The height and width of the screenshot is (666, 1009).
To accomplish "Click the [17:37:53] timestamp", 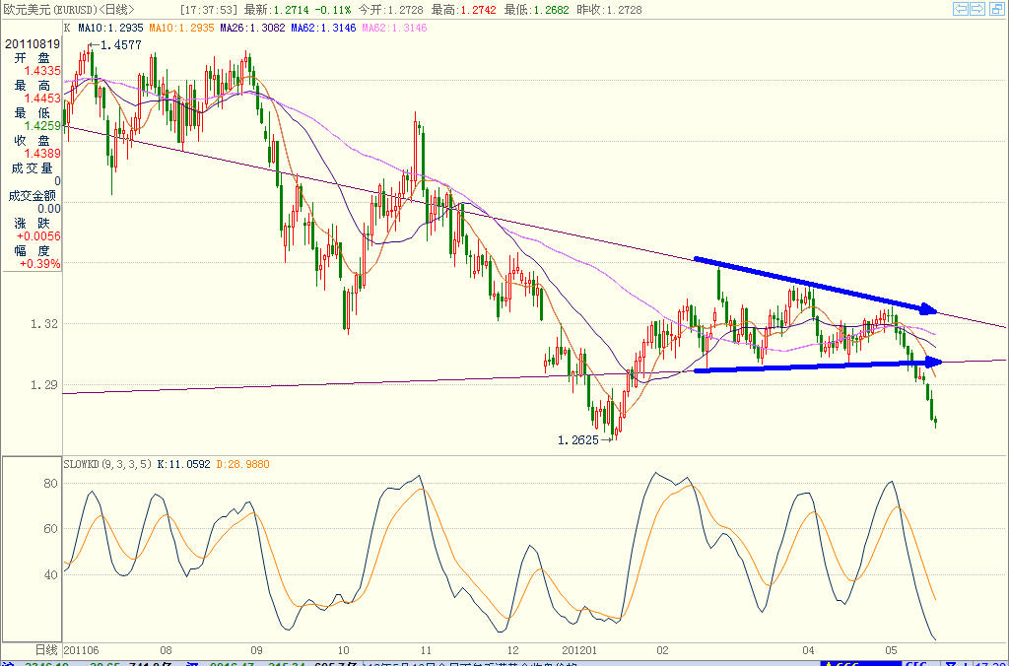I will point(209,10).
